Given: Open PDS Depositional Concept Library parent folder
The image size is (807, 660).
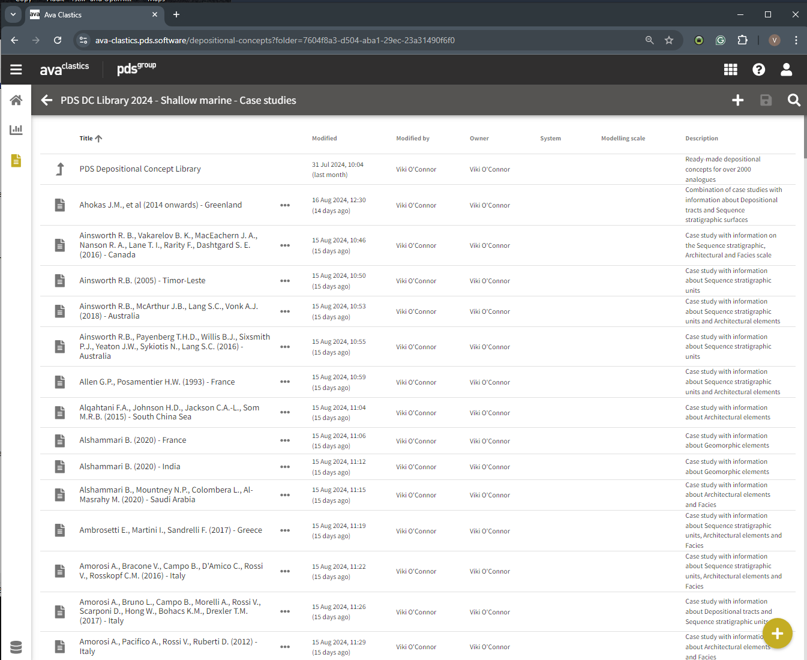Looking at the screenshot, I should click(x=140, y=169).
